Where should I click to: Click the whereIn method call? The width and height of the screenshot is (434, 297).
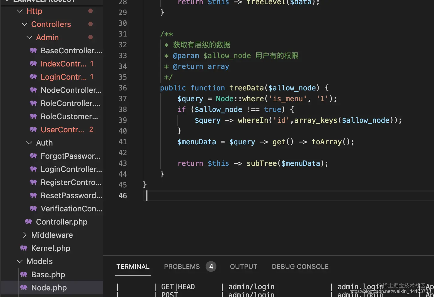click(x=253, y=120)
